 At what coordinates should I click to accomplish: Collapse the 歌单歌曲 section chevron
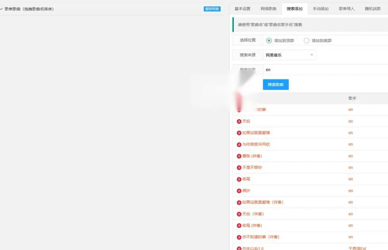(x=2, y=9)
